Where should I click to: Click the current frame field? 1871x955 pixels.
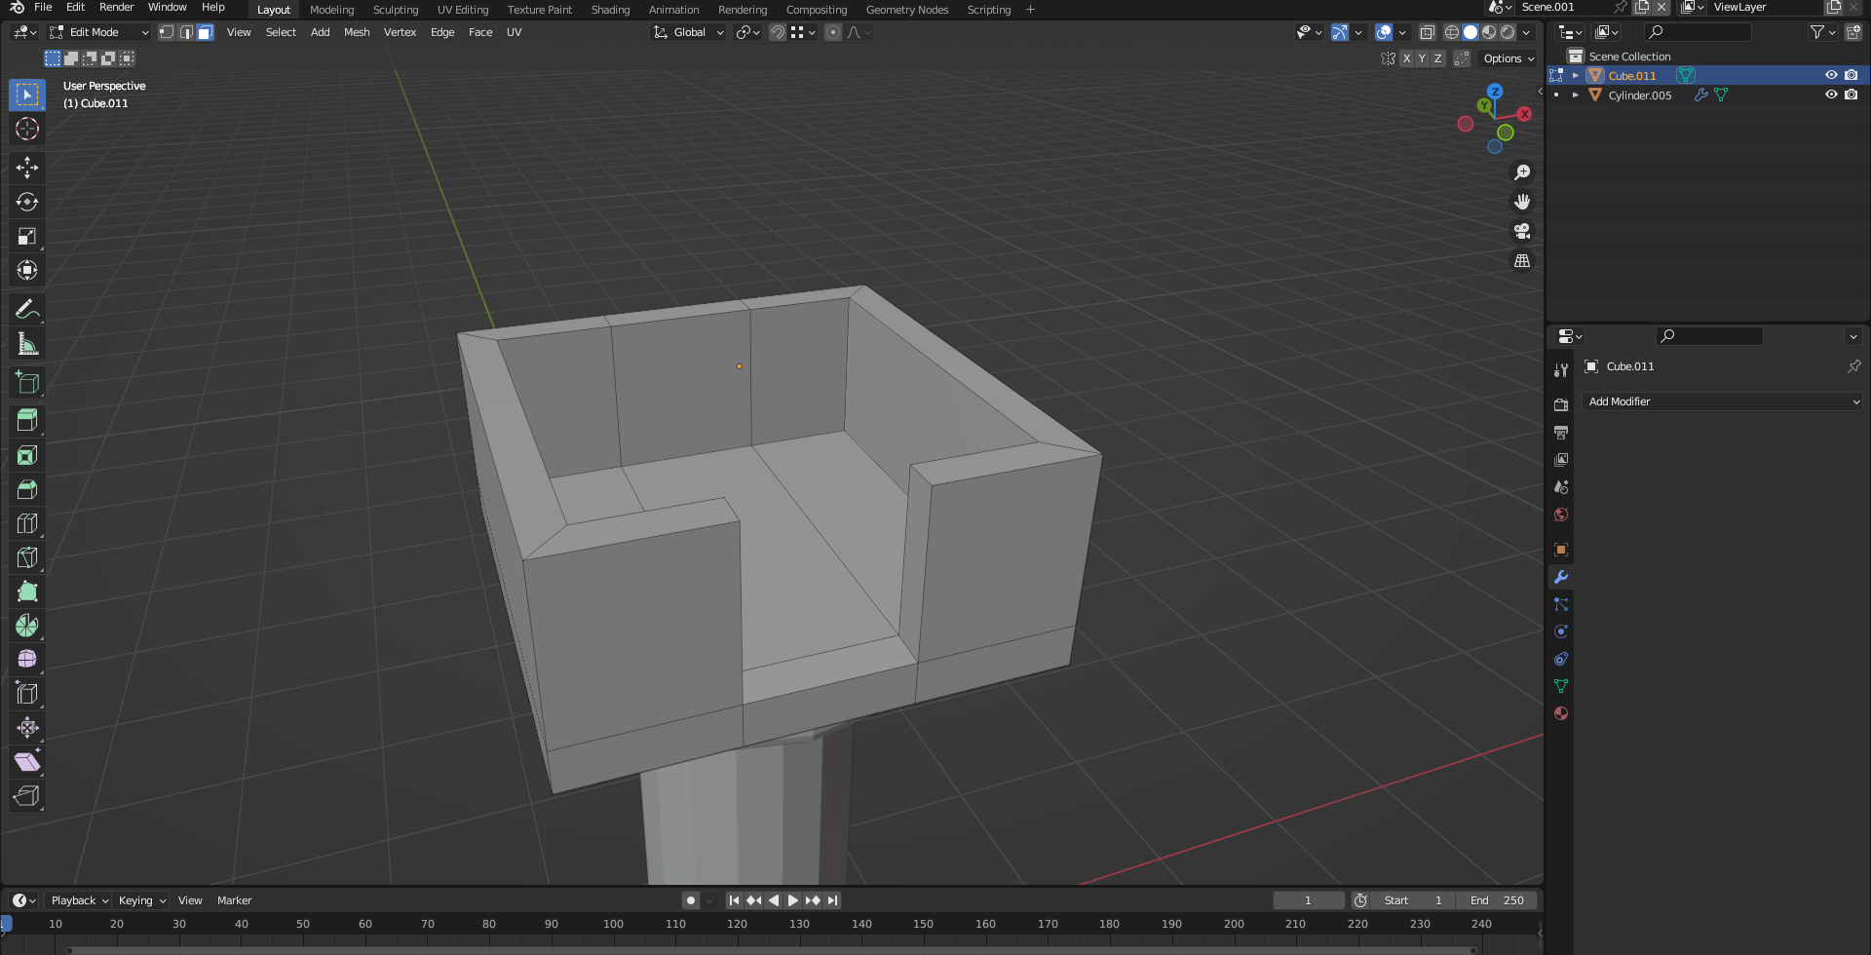[x=1308, y=900]
